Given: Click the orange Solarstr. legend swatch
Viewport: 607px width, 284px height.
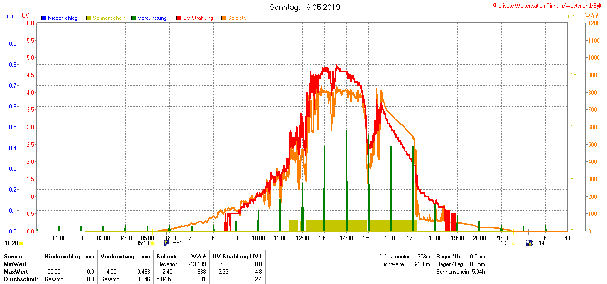Looking at the screenshot, I should pyautogui.click(x=224, y=18).
